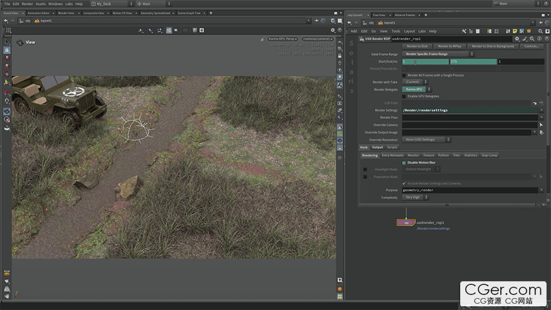The width and height of the screenshot is (551, 310).
Task: Open the parameter gear settings icon
Action: (517, 39)
